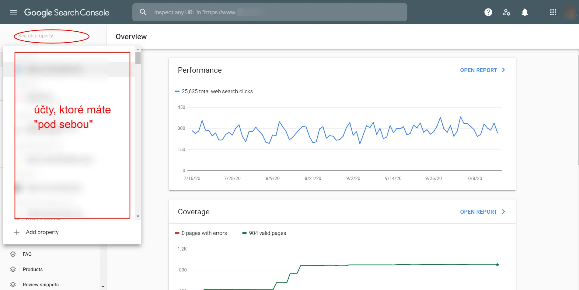This screenshot has height=290, width=579.
Task: Click the property list scroll-up arrow
Action: click(138, 49)
